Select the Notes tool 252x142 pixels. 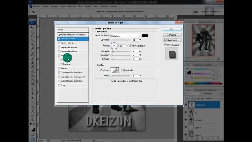click(32, 107)
